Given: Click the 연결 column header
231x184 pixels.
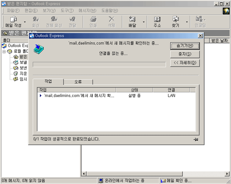Looking at the screenshot, I should coord(171,90).
